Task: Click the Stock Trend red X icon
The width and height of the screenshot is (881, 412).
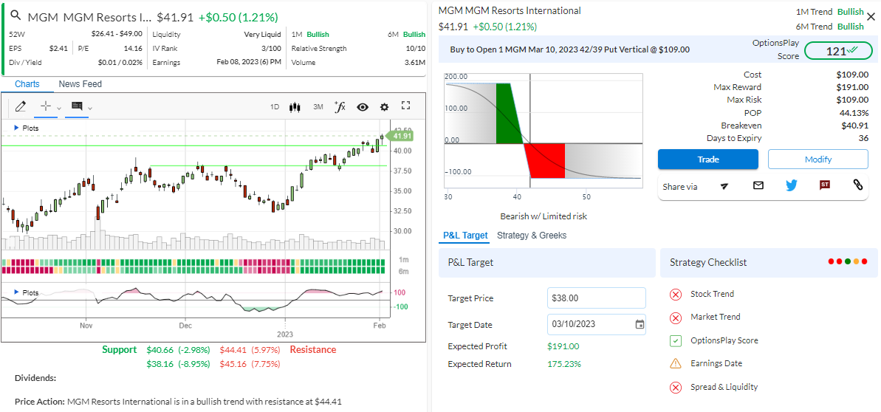Action: point(676,295)
